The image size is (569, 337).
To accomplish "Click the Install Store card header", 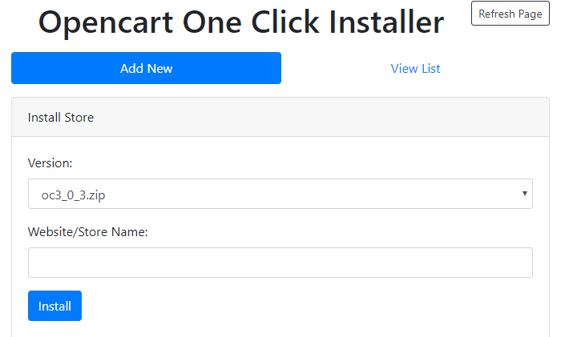I will 280,117.
